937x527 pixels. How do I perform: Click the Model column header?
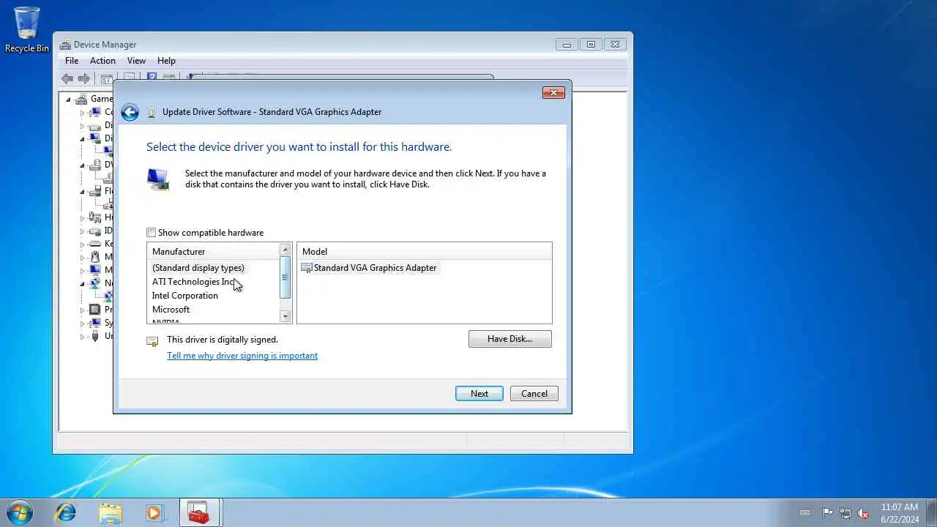pyautogui.click(x=424, y=252)
